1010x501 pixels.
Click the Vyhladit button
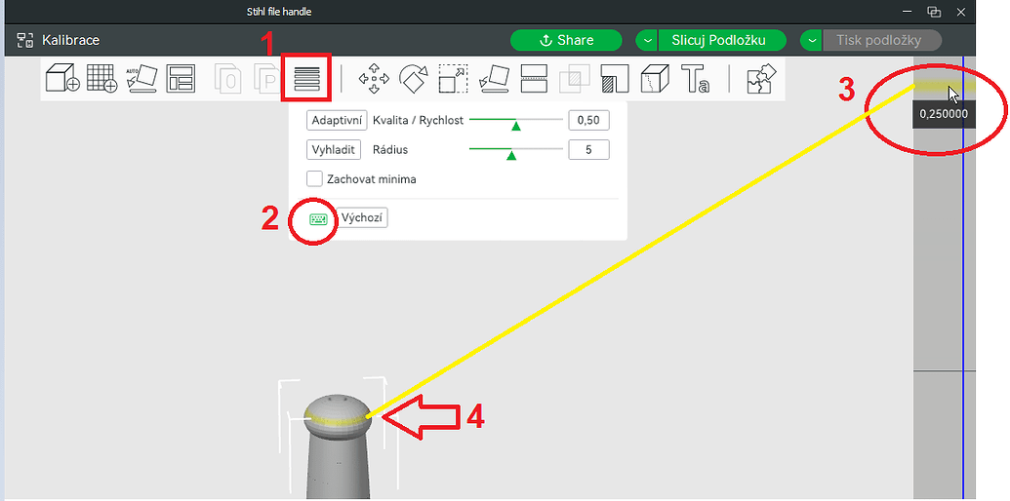[334, 150]
